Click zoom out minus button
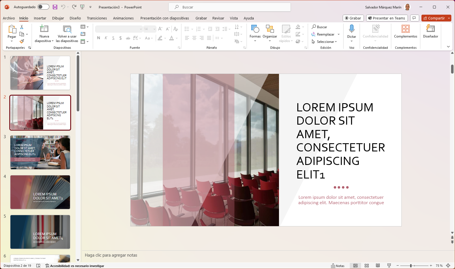The width and height of the screenshot is (455, 269). click(x=398, y=266)
